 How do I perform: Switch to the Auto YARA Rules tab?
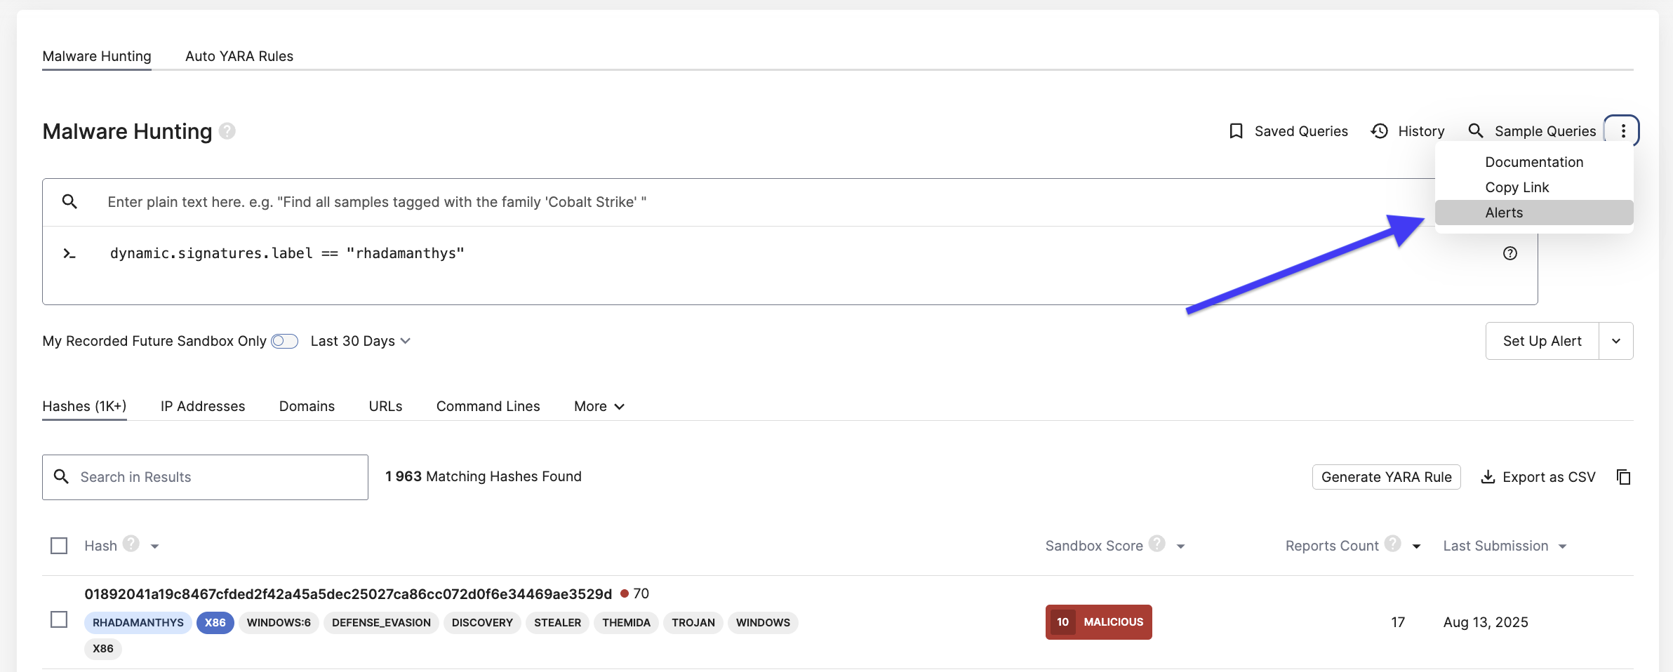click(x=239, y=56)
